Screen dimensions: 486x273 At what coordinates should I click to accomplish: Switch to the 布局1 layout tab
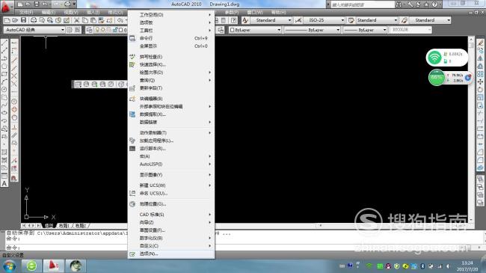(x=64, y=226)
